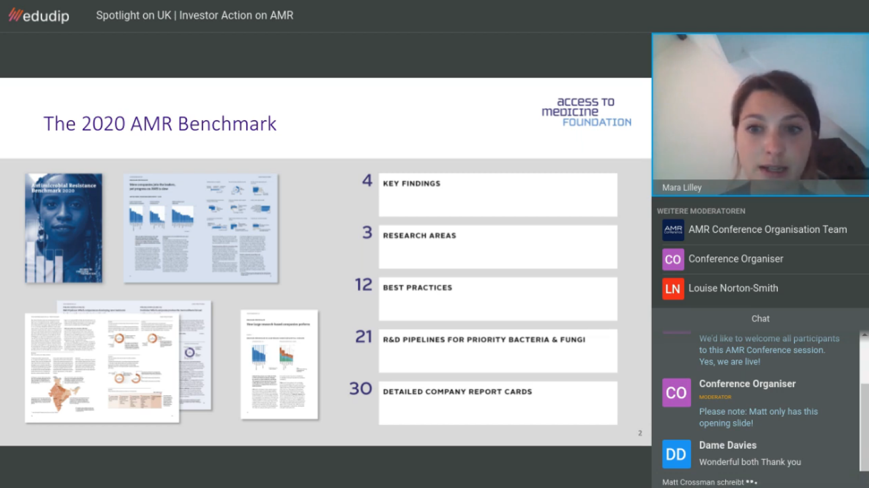Click the Louise Norton-Smith moderator name
This screenshot has height=488, width=869.
point(733,289)
